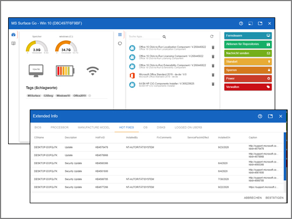The image size is (292, 219).
Task: Delete Microsoft Office Standard 2019 entry
Action: [213, 75]
